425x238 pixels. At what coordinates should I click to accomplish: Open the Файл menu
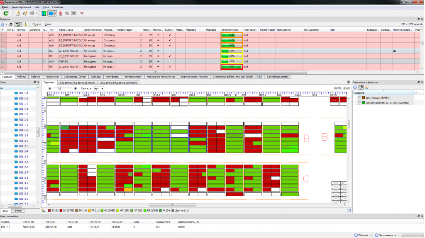point(5,7)
